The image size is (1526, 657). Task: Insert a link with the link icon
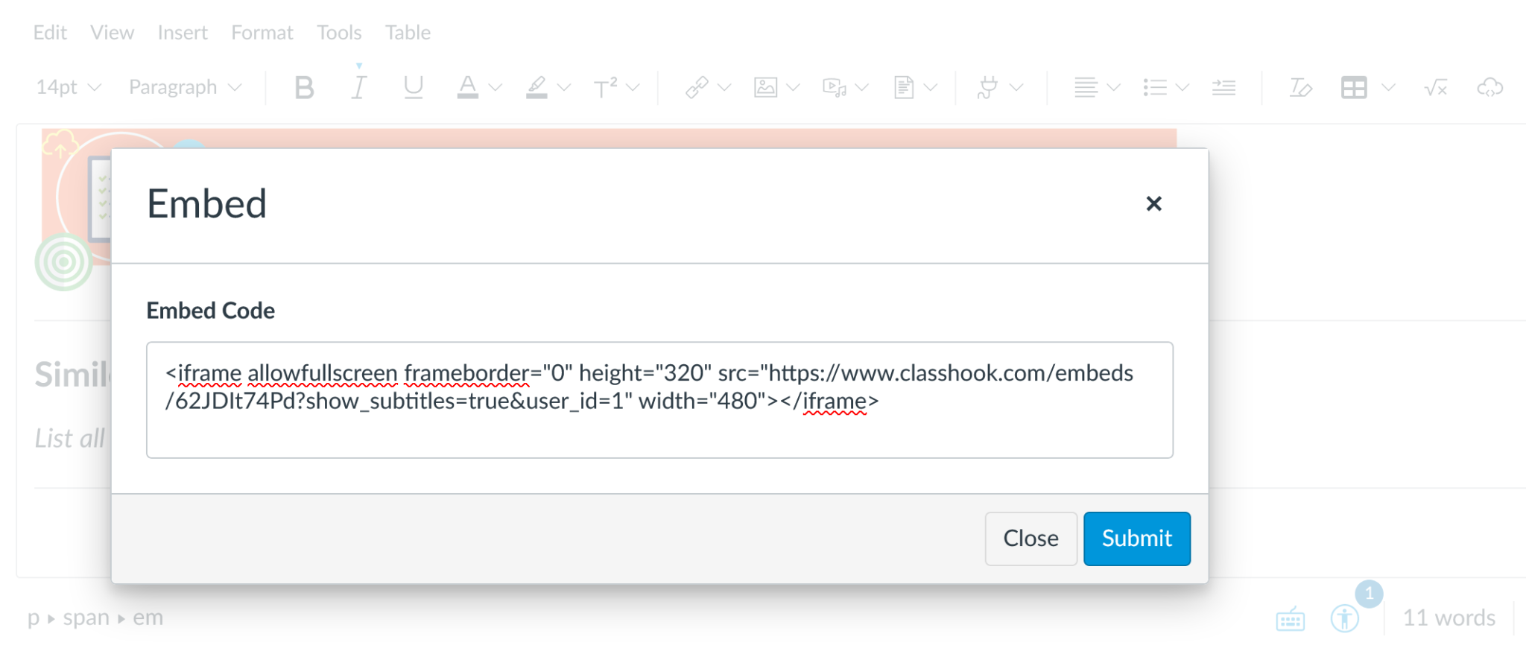(x=697, y=87)
